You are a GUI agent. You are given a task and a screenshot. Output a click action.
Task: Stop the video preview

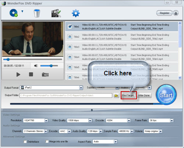click(31, 75)
